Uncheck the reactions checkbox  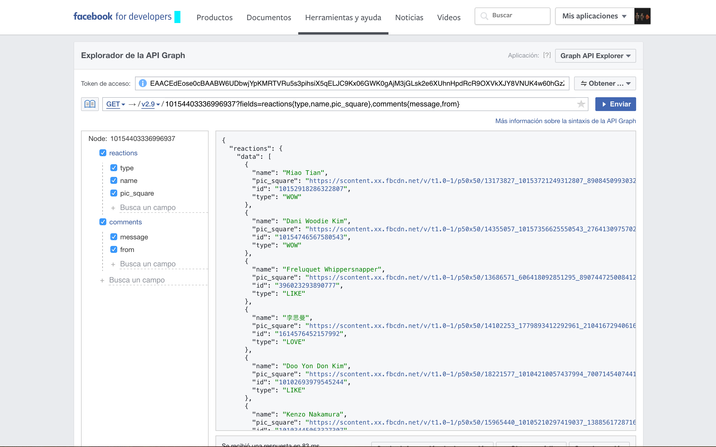[103, 153]
